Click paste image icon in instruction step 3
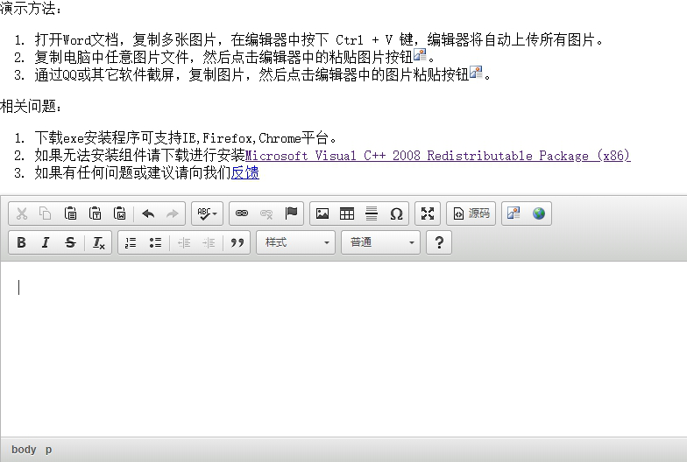This screenshot has width=687, height=462. pos(476,72)
